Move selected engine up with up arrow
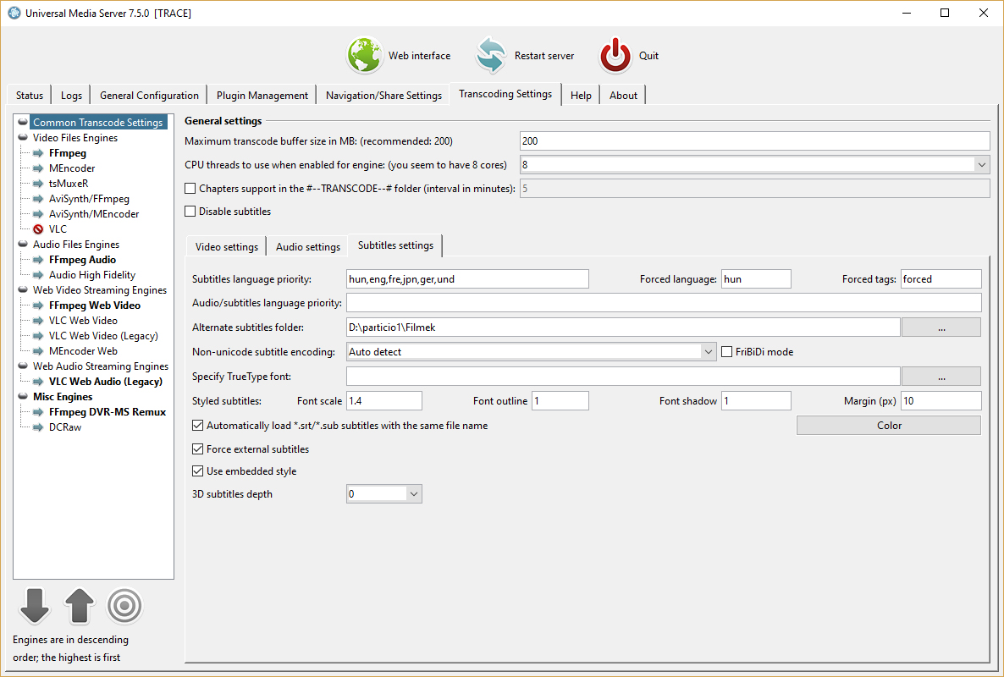Image resolution: width=1004 pixels, height=677 pixels. pyautogui.click(x=80, y=606)
